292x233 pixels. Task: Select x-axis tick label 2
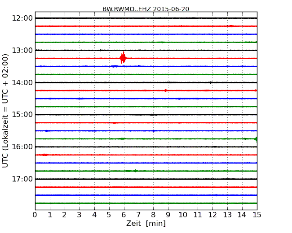(x=64, y=215)
